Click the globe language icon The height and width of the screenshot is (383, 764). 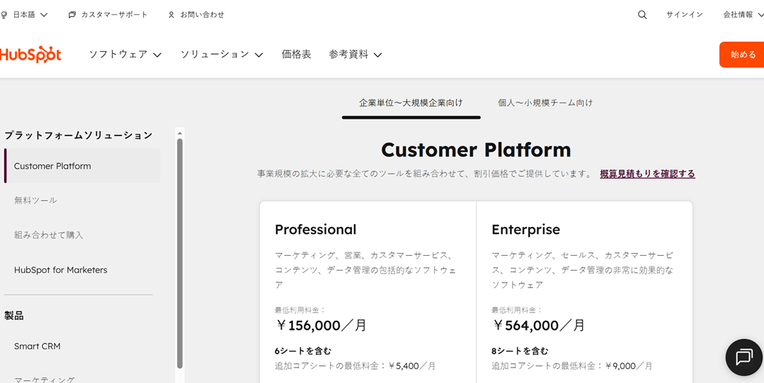[x=4, y=15]
